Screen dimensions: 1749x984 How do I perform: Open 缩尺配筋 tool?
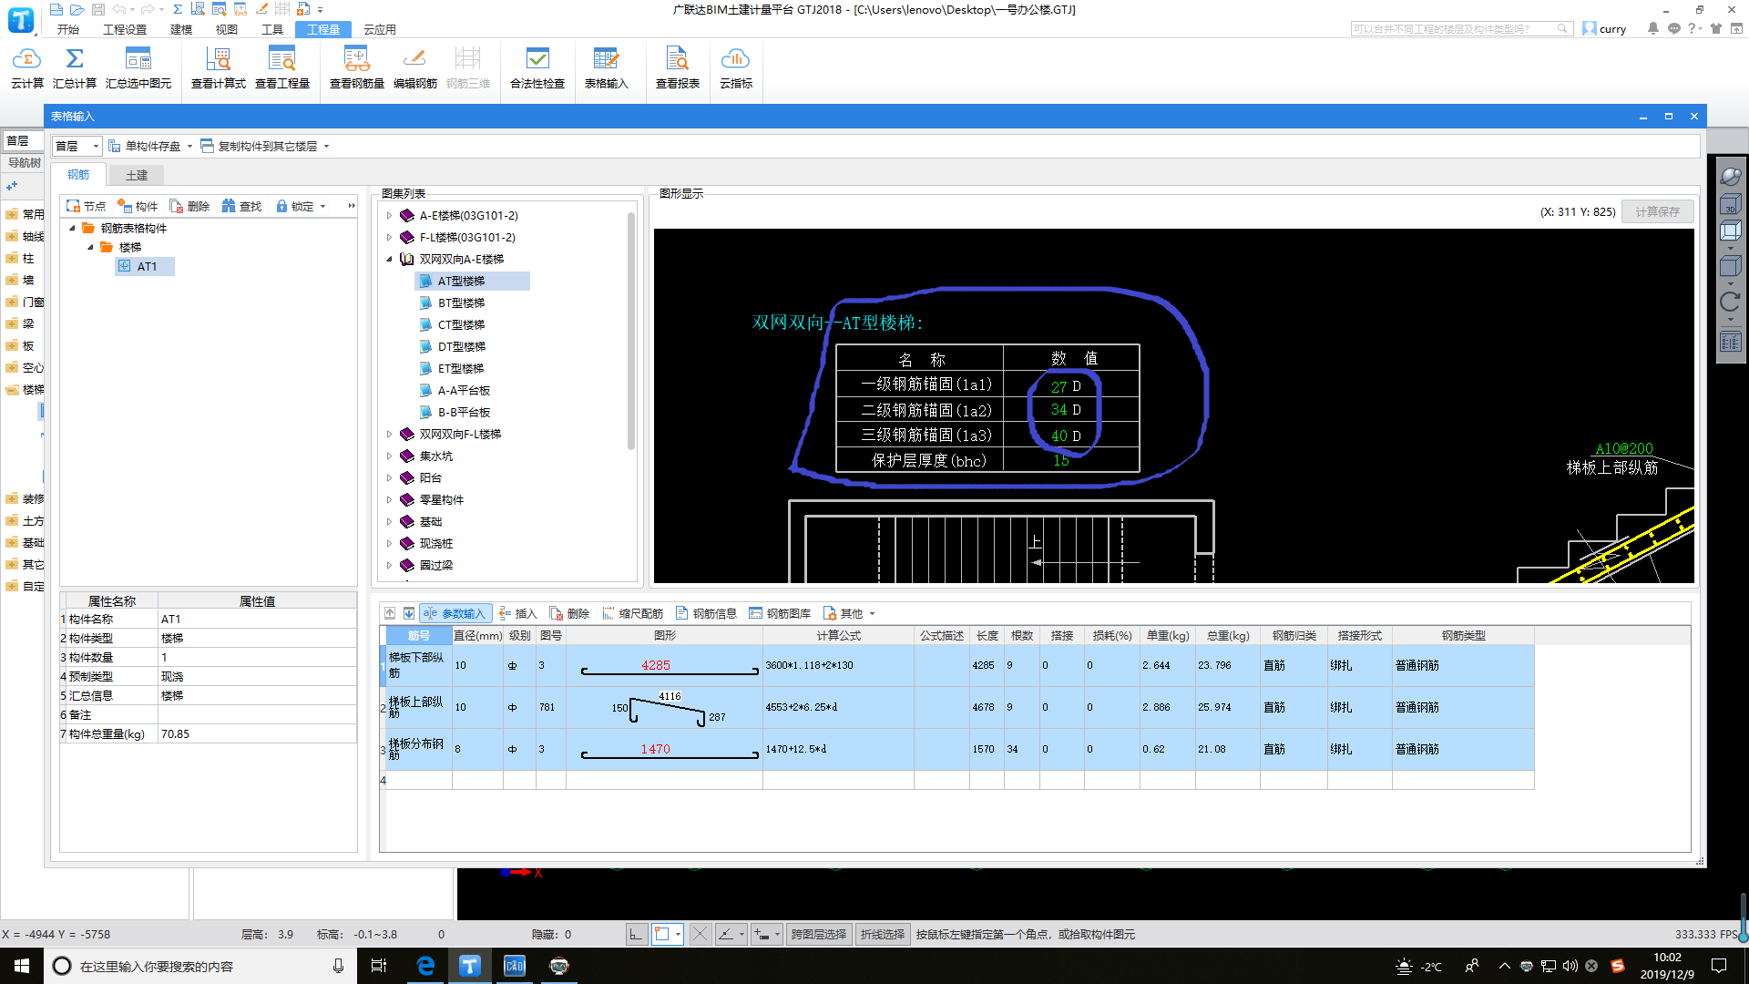[x=633, y=613]
